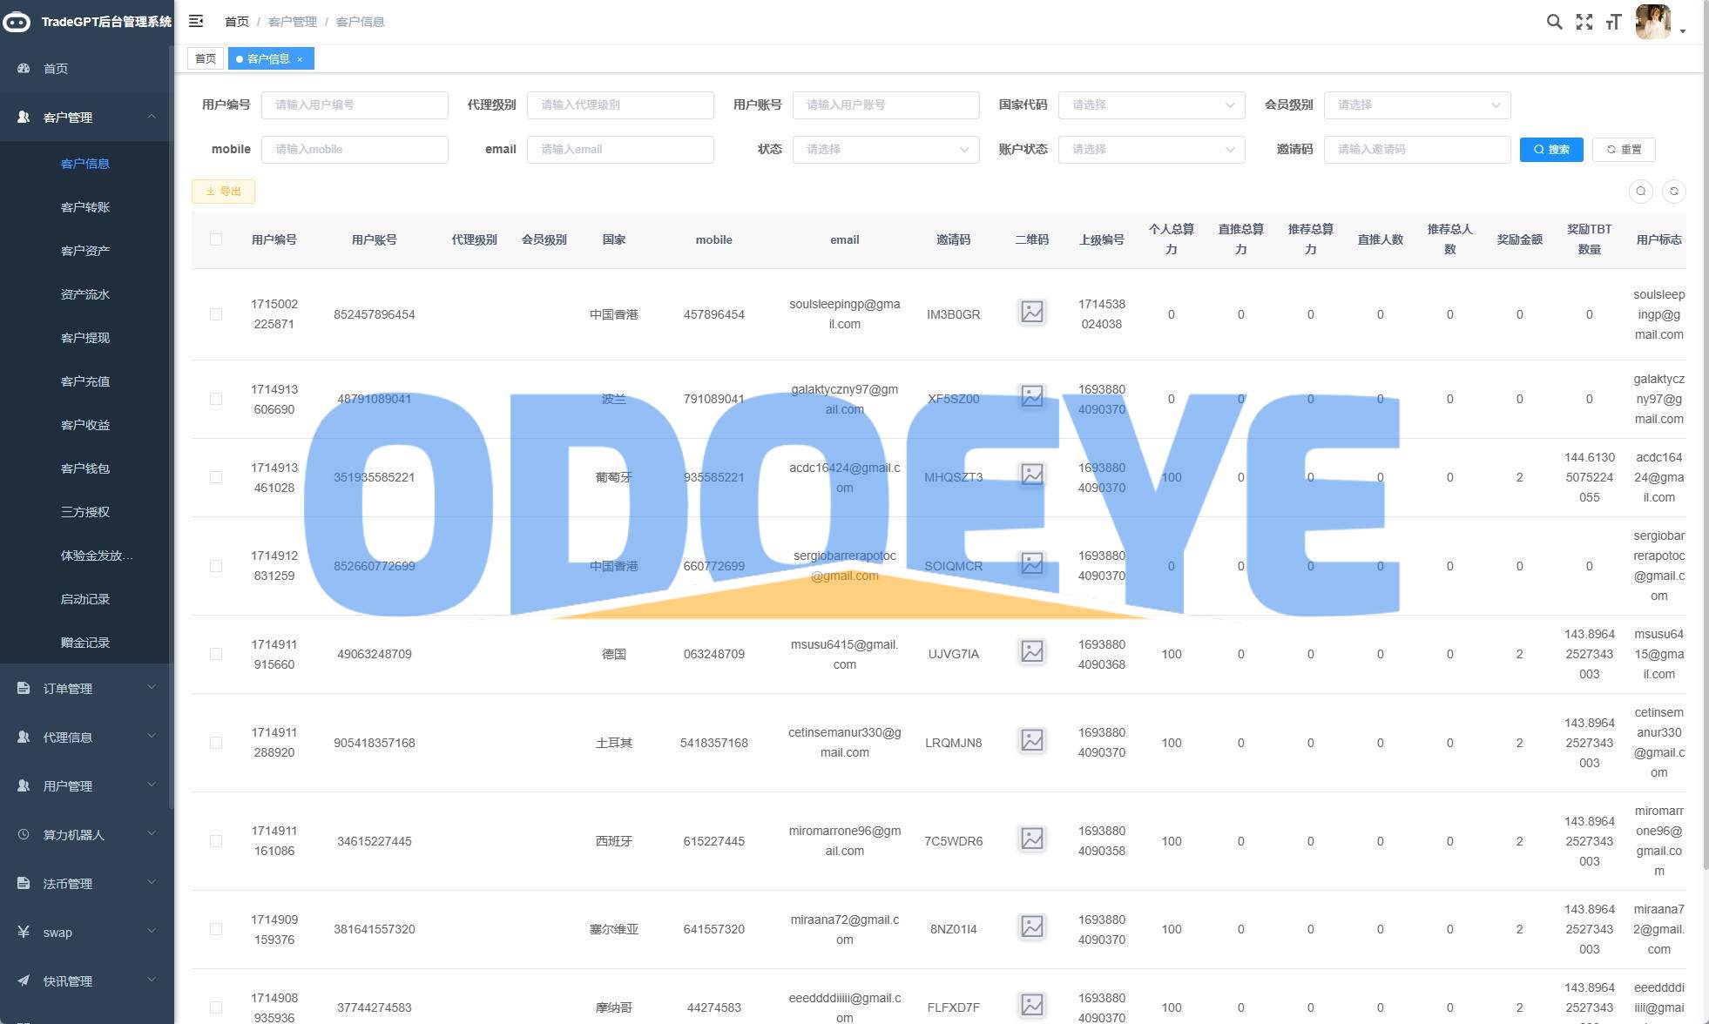Open the font size setting icon
The height and width of the screenshot is (1024, 1709).
coord(1613,22)
